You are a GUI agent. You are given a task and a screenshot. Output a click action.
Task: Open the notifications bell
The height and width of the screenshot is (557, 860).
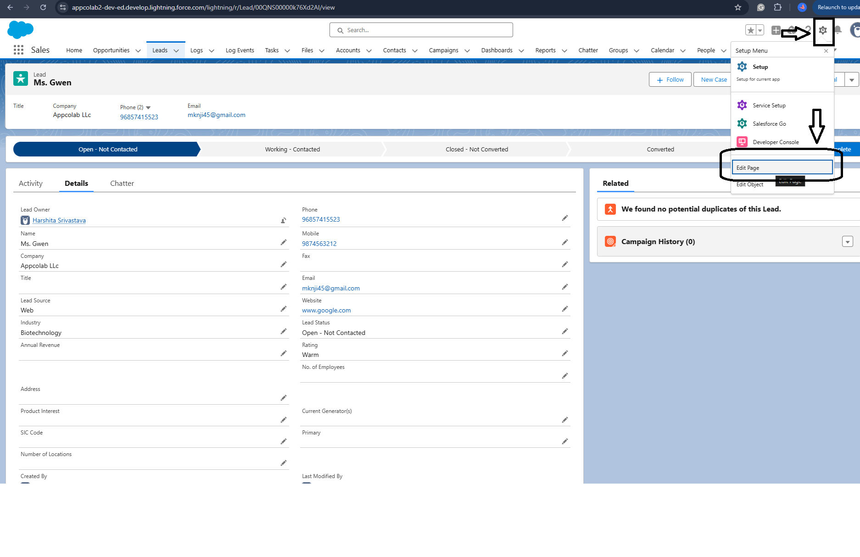pos(838,30)
